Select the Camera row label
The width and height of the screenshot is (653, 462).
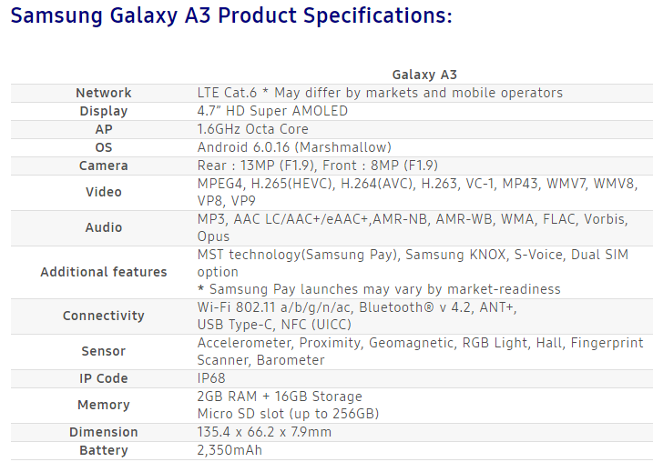pos(104,166)
